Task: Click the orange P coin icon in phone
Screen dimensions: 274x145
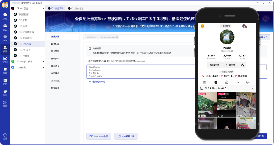Action: (202, 26)
